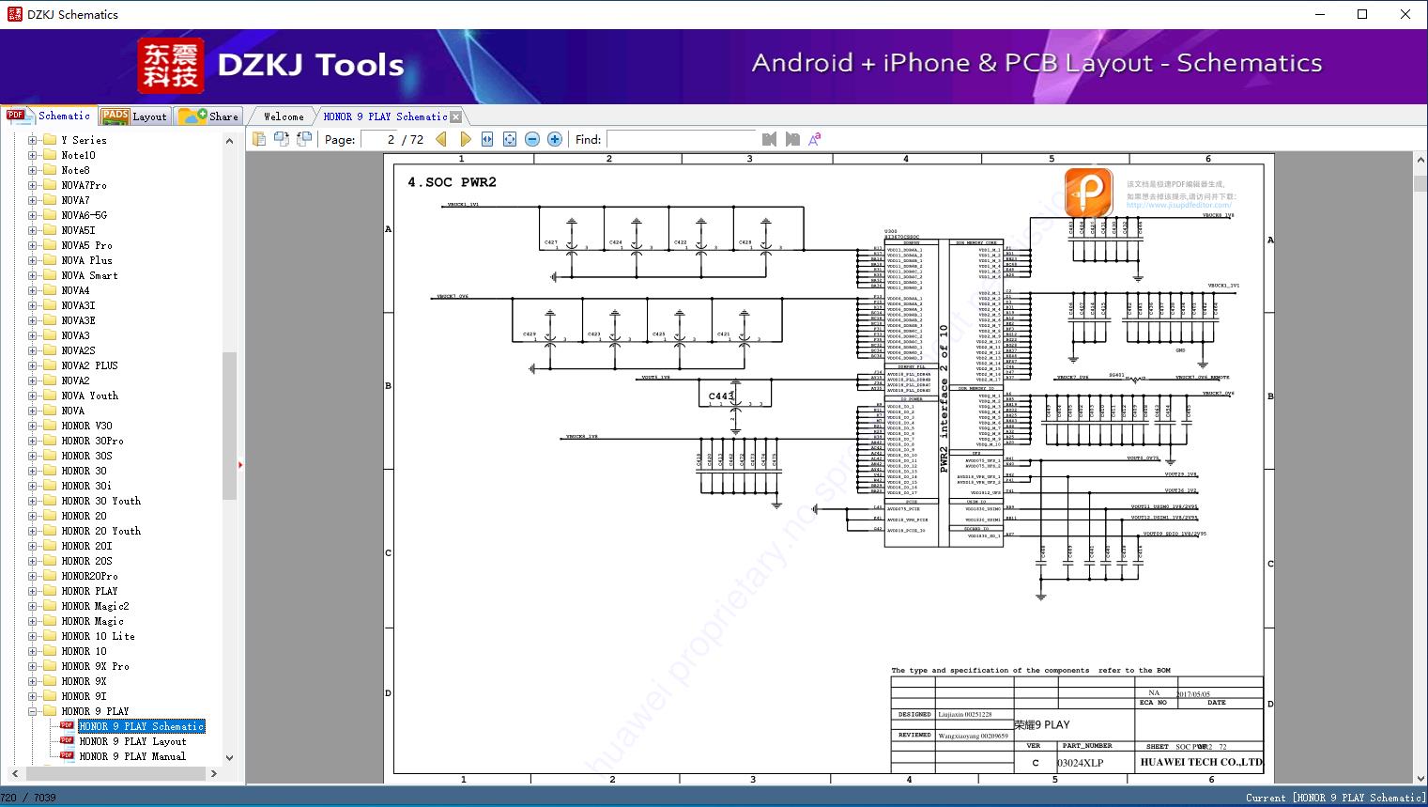Screen dimensions: 1428x807
Task: Switch to the Share tab
Action: (x=209, y=116)
